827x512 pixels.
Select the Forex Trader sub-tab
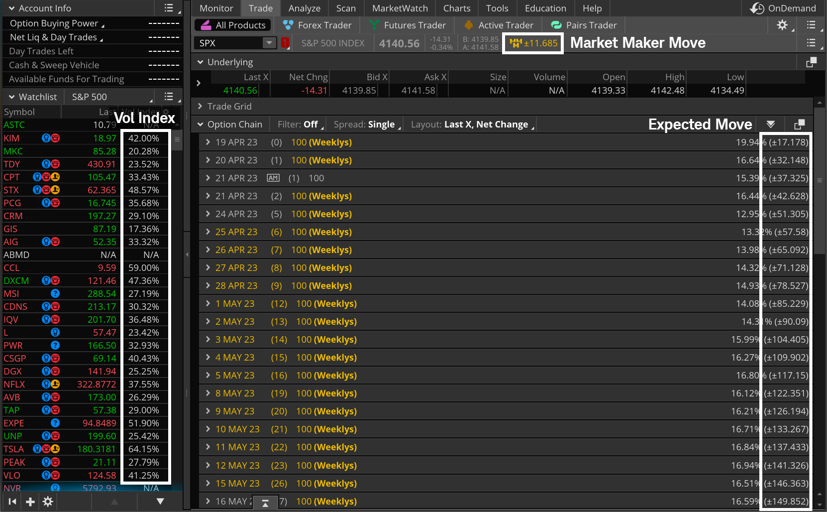point(317,25)
